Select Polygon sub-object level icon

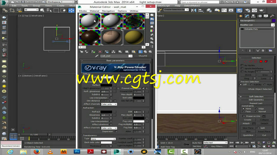261,61
